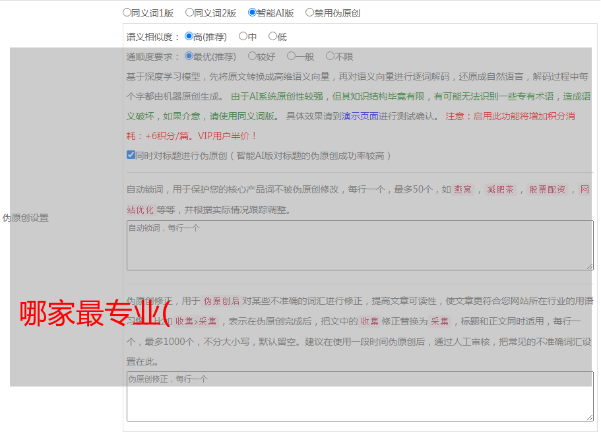Screen dimensions: 601x434
Task: Click the 自动锁词 textarea resize handle
Action: 590,266
